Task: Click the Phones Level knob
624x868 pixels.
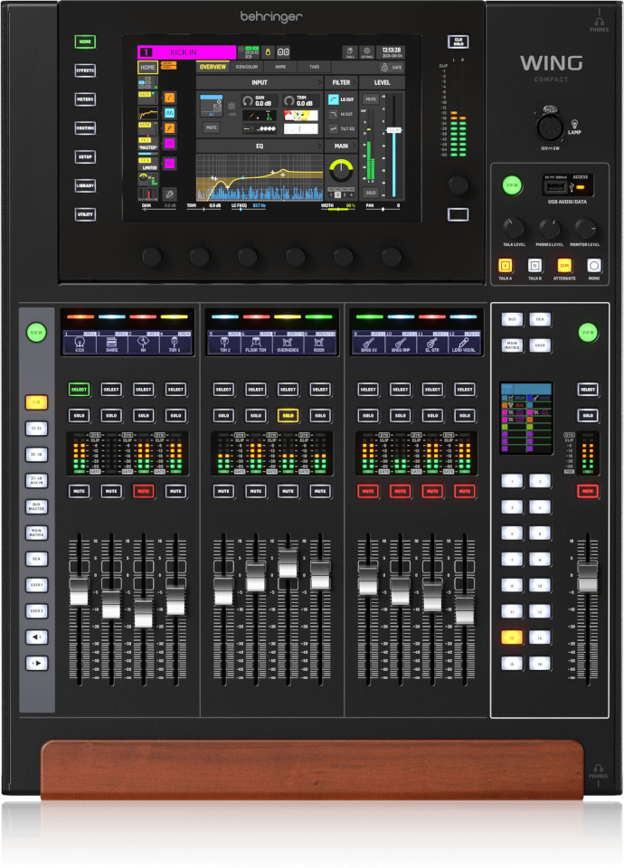Action: (x=549, y=228)
